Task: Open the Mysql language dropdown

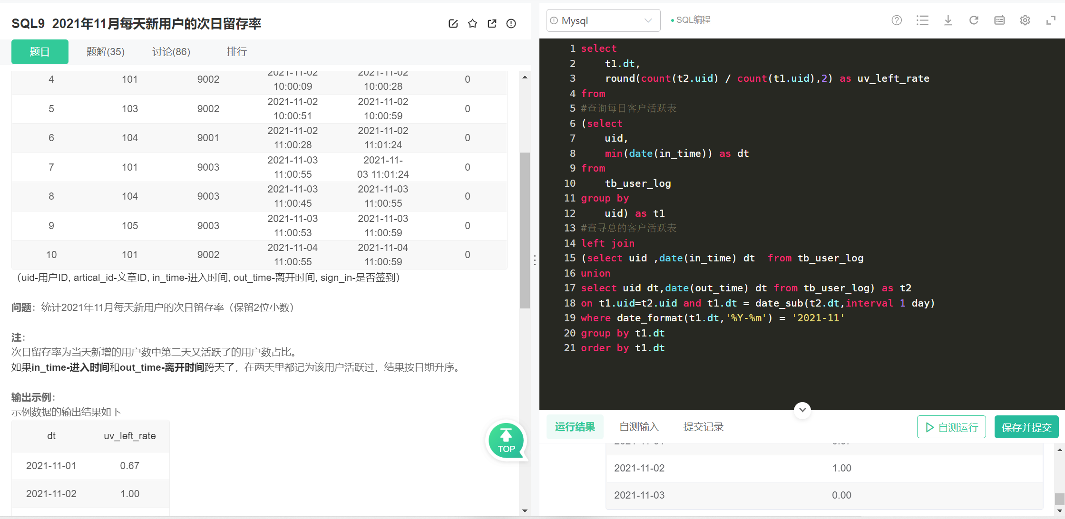Action: tap(603, 20)
